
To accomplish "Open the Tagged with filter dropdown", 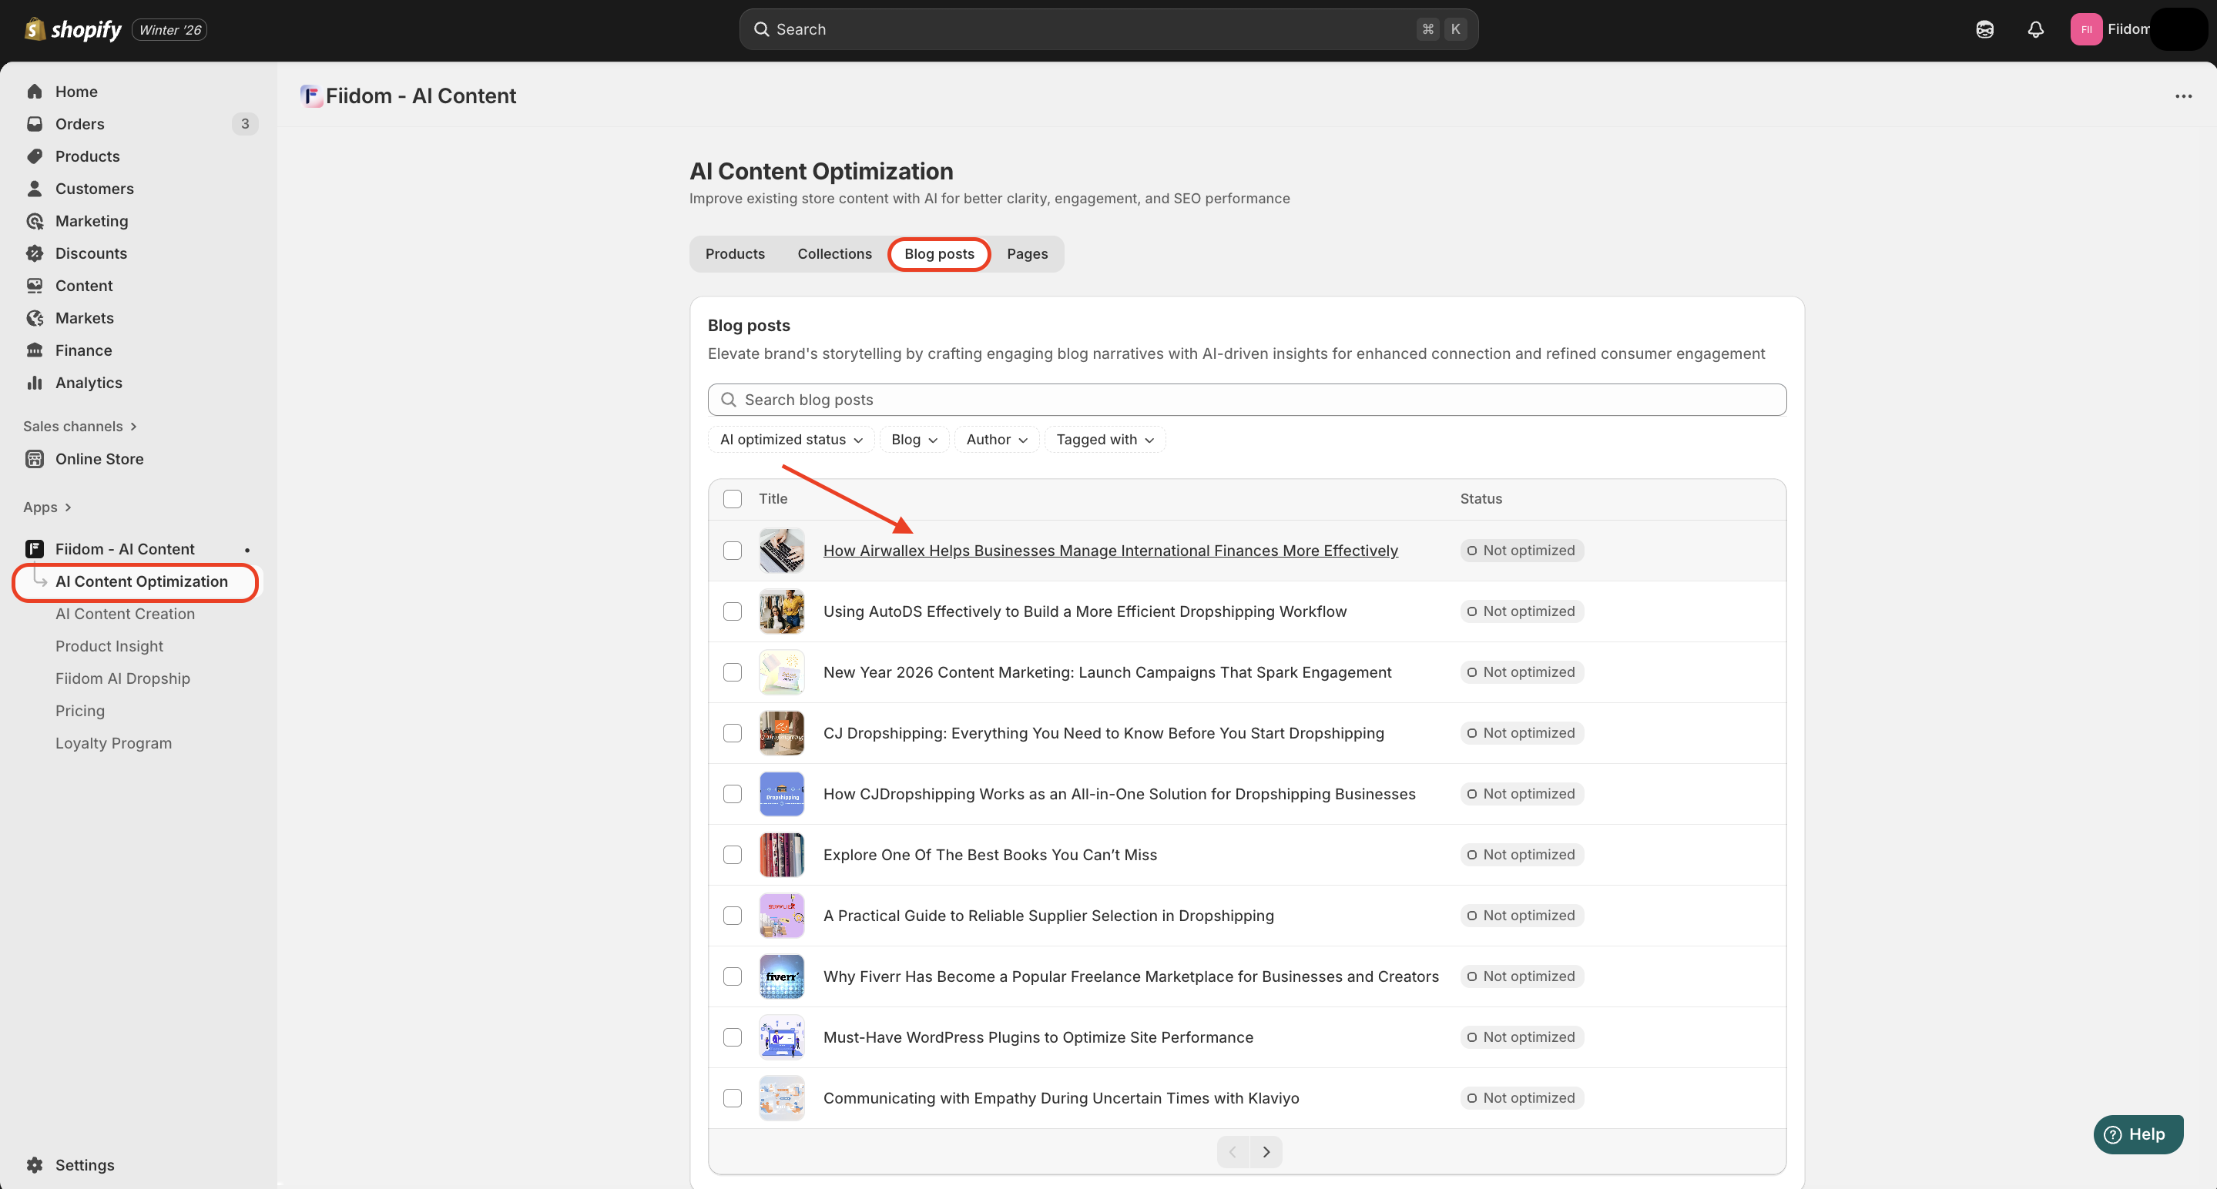I will tap(1105, 440).
